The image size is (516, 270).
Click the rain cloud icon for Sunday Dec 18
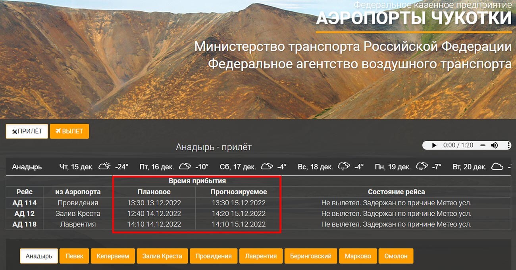(x=344, y=166)
